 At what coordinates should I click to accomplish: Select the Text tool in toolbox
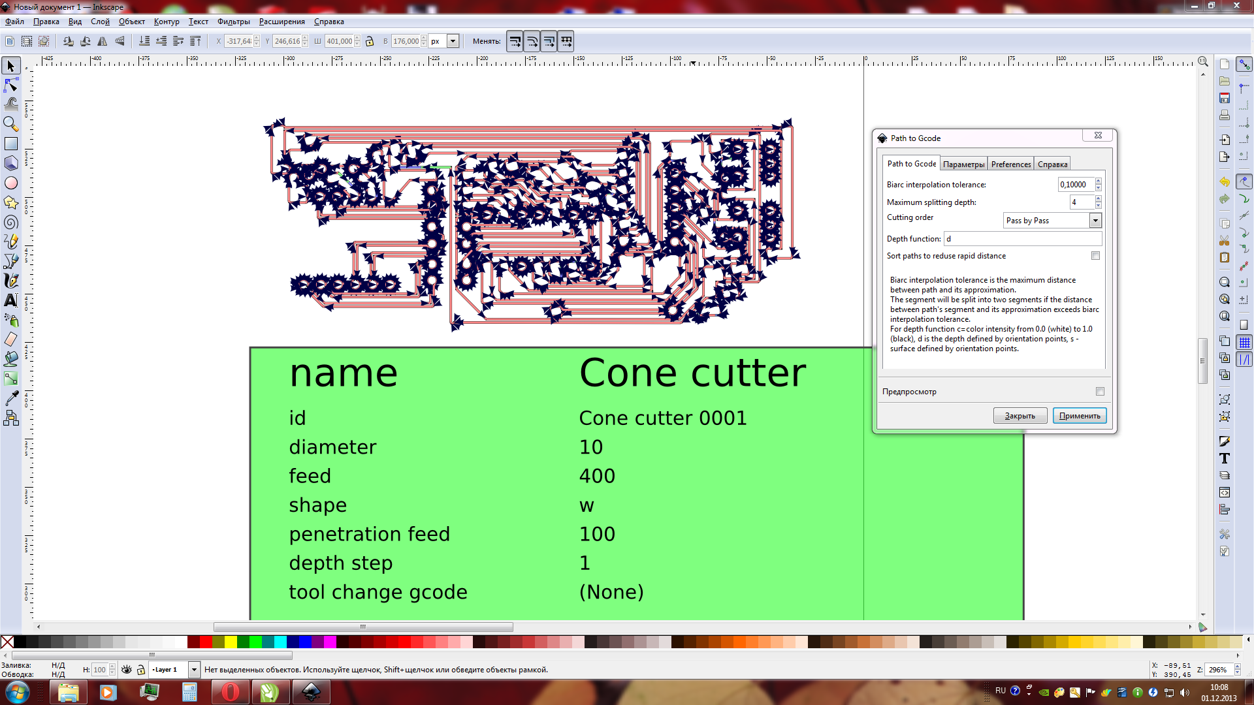pyautogui.click(x=11, y=300)
